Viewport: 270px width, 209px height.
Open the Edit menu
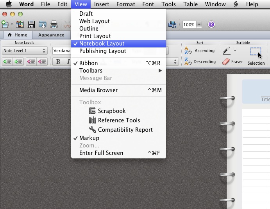[63, 4]
